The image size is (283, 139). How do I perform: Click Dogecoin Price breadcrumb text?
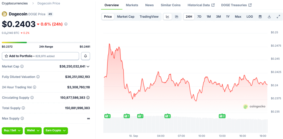49,3
